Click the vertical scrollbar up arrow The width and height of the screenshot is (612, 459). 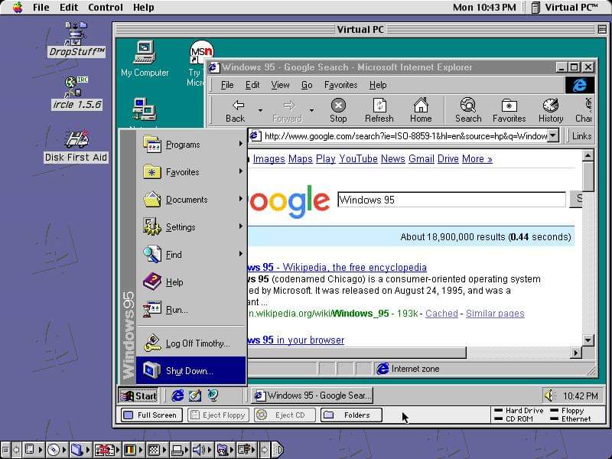click(588, 156)
